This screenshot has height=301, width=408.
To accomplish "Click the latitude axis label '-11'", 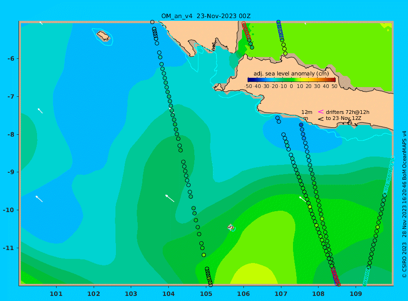I will coord(9,248).
